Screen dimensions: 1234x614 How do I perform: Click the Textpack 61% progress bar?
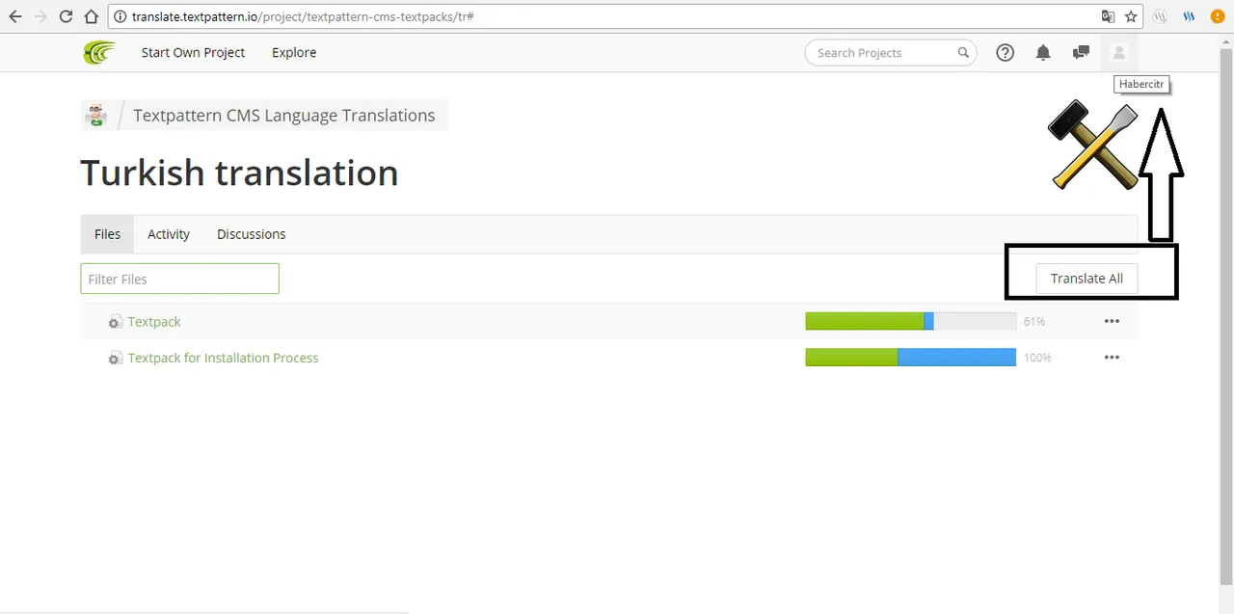pos(910,322)
